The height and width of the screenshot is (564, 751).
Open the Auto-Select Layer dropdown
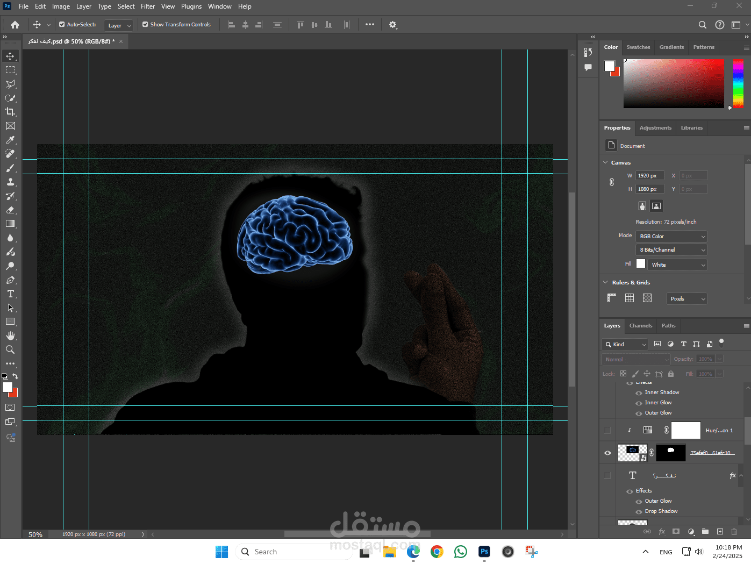(x=118, y=25)
